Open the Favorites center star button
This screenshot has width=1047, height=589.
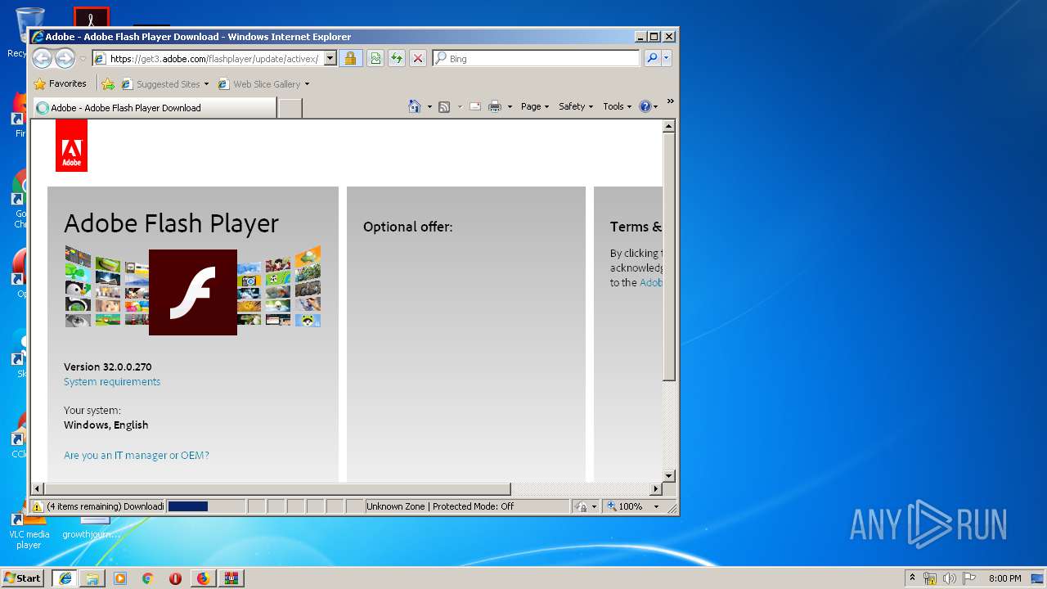point(60,83)
